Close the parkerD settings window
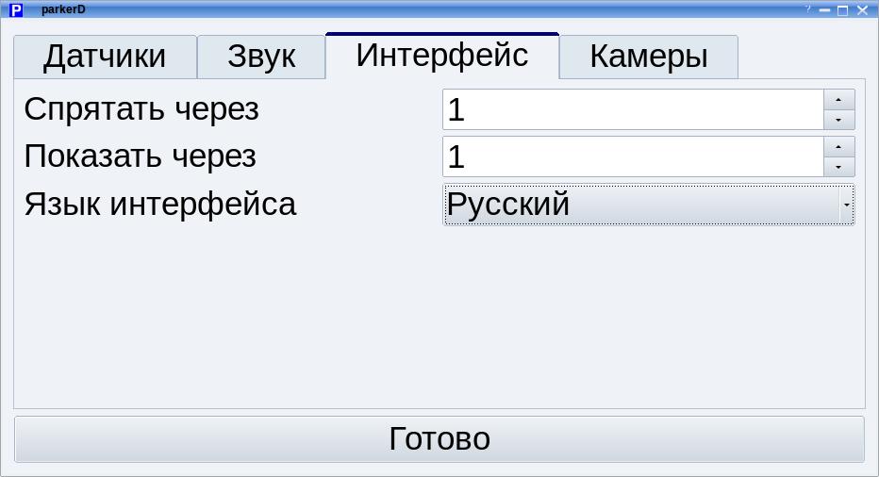The width and height of the screenshot is (879, 477). click(862, 10)
